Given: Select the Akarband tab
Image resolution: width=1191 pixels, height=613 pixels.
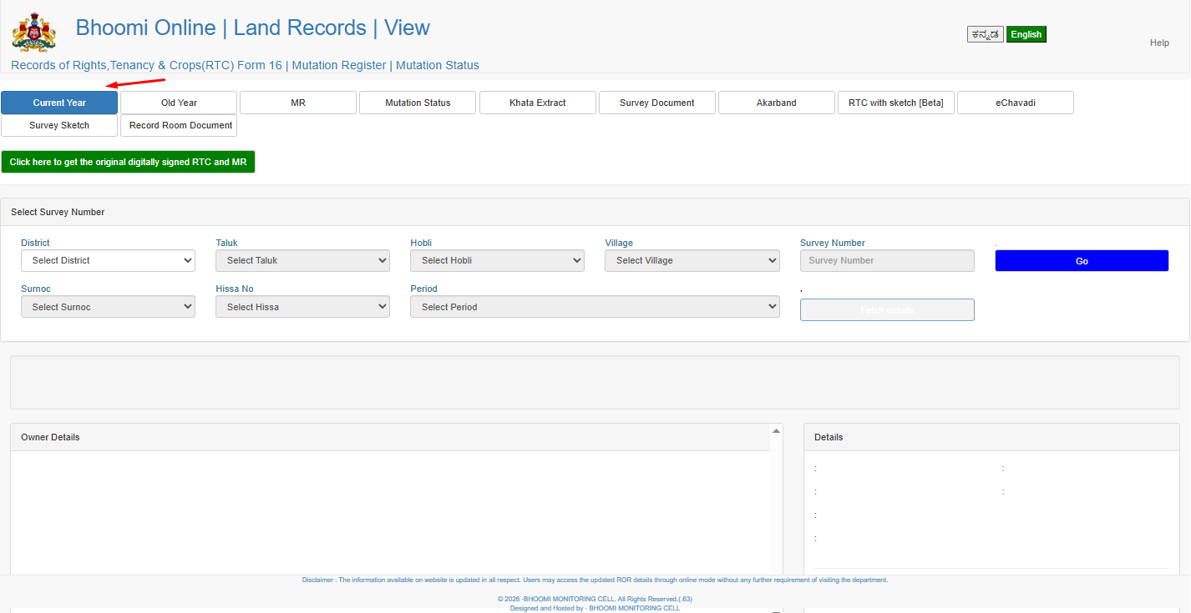Looking at the screenshot, I should [777, 103].
